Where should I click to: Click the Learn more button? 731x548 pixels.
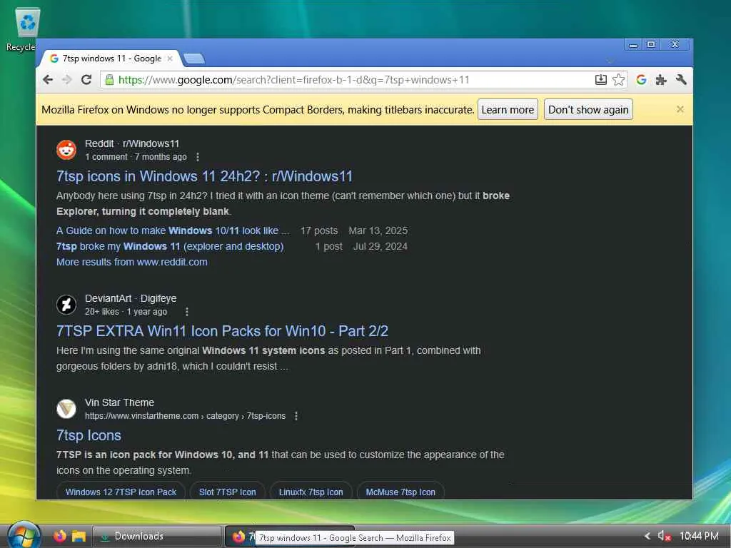pyautogui.click(x=508, y=109)
